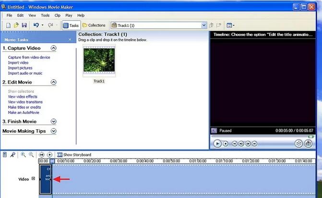Screen dimensions: 322x198
Task: Expand the Finish Movie section
Action: [x=53, y=122]
